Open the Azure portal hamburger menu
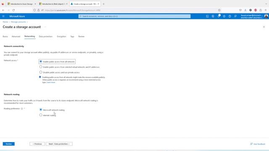 3,16
